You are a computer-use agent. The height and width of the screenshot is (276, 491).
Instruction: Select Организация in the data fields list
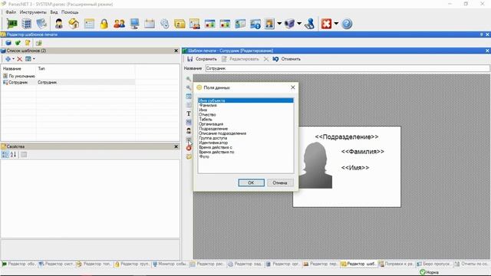[211, 124]
